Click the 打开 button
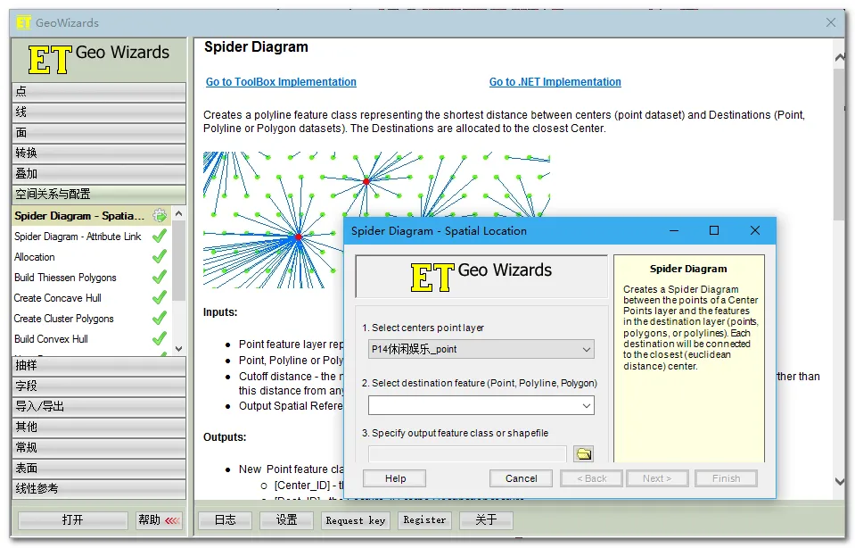This screenshot has height=548, width=855. coord(73,520)
